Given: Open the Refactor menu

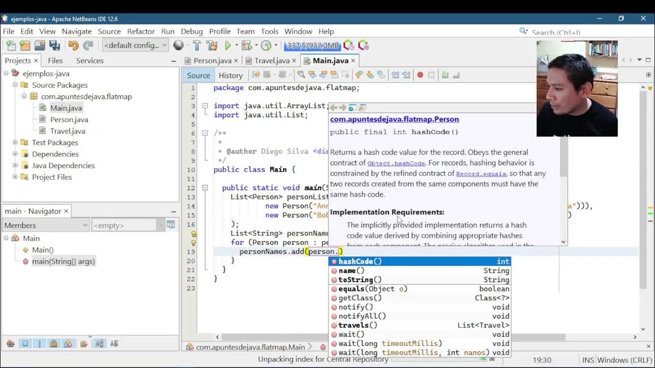Looking at the screenshot, I should click(141, 31).
